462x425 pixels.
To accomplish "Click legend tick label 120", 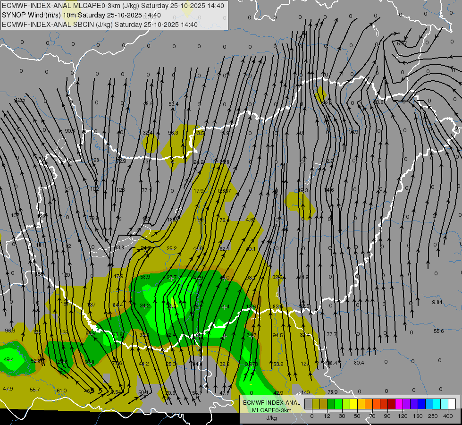I will [x=403, y=416].
